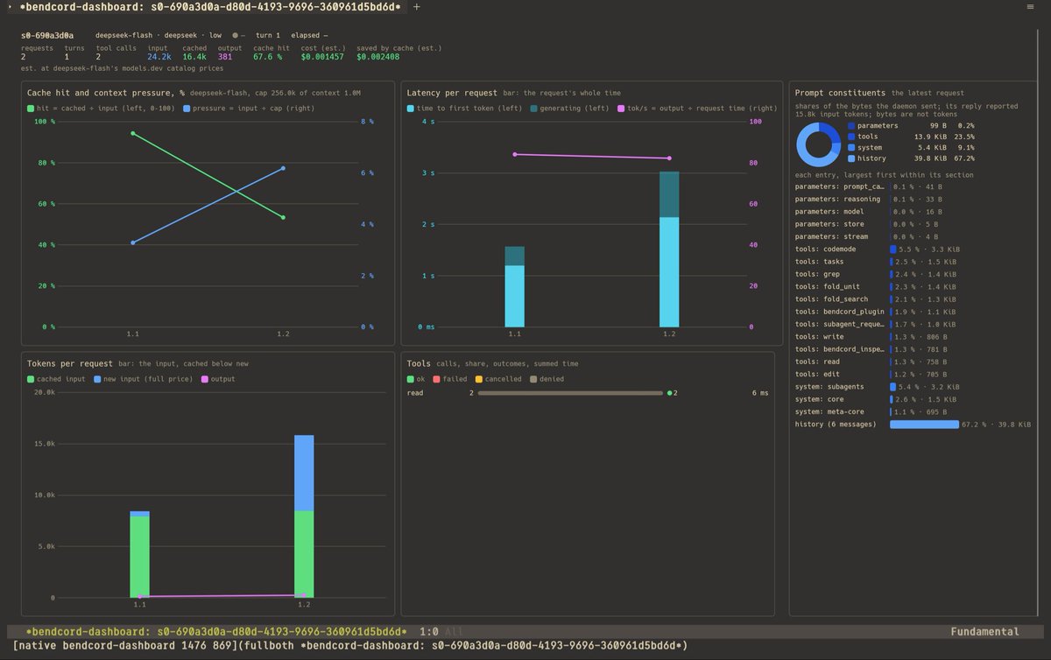The width and height of the screenshot is (1051, 660).
Task: Click the tok/s legend swatch
Action: (620, 108)
